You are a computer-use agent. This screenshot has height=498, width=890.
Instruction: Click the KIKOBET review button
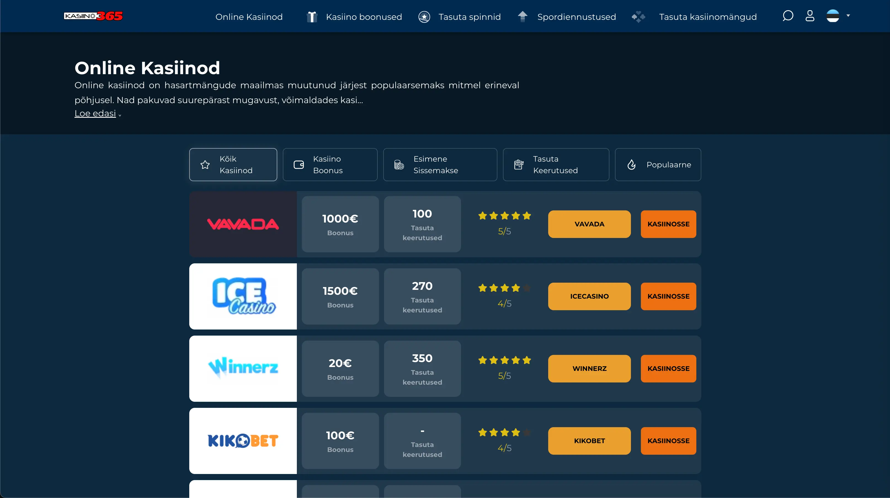[x=589, y=441]
